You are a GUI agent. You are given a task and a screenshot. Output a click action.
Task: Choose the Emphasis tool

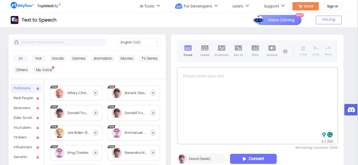222,51
